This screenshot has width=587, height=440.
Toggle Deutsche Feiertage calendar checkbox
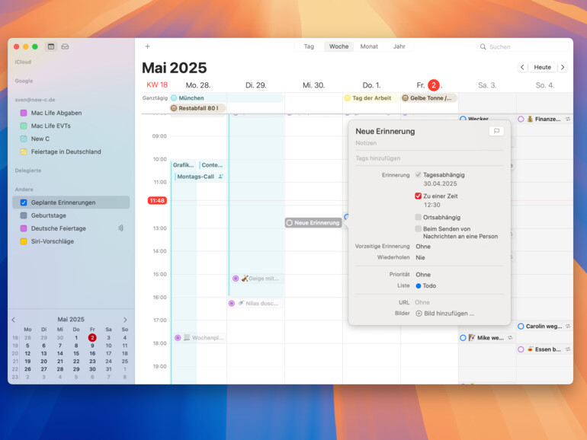[24, 228]
